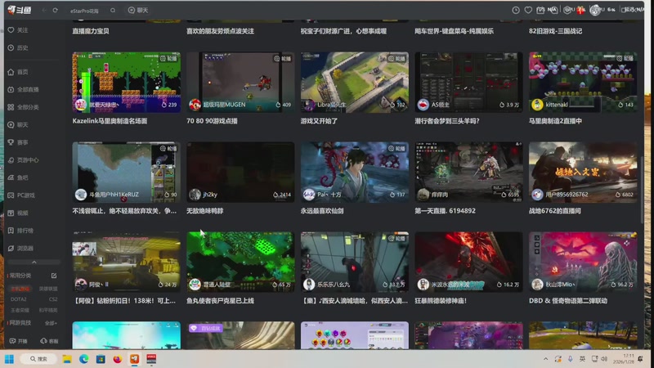The height and width of the screenshot is (368, 654).
Task: Open 全部分类 all categories
Action: pyautogui.click(x=24, y=107)
